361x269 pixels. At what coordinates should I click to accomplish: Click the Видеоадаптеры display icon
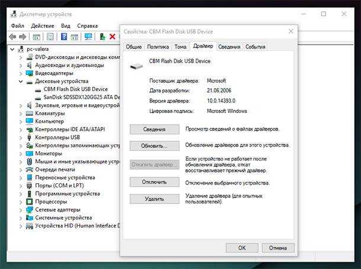click(x=30, y=73)
